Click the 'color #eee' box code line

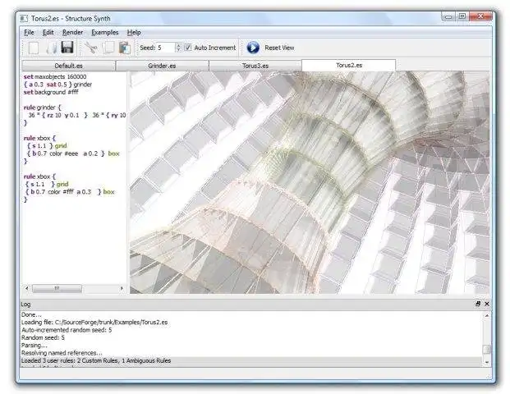74,153
